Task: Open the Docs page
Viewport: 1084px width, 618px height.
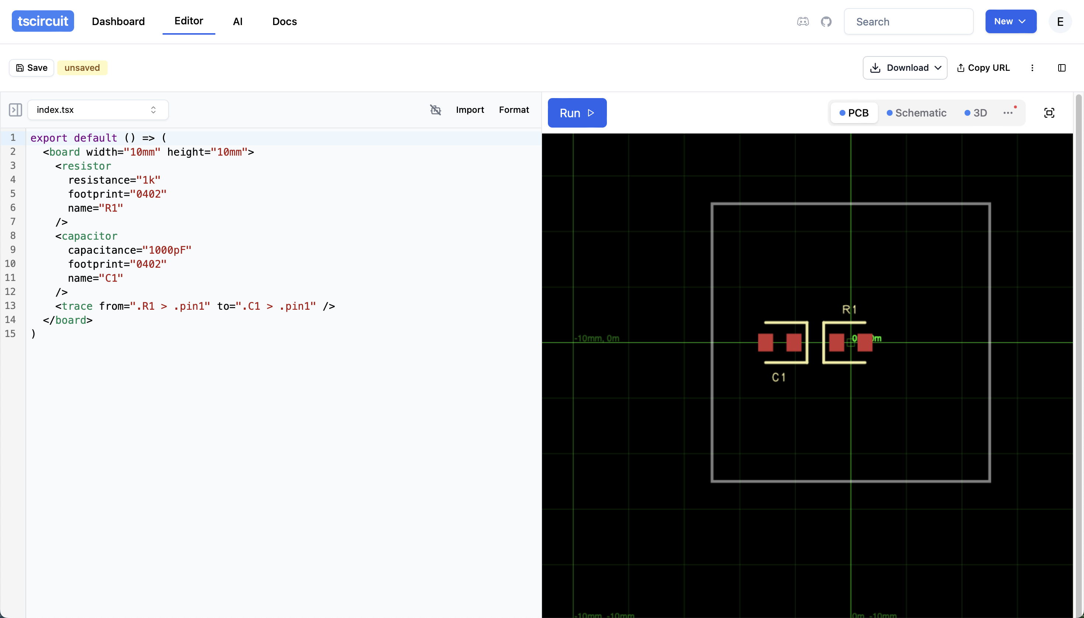Action: [x=284, y=22]
